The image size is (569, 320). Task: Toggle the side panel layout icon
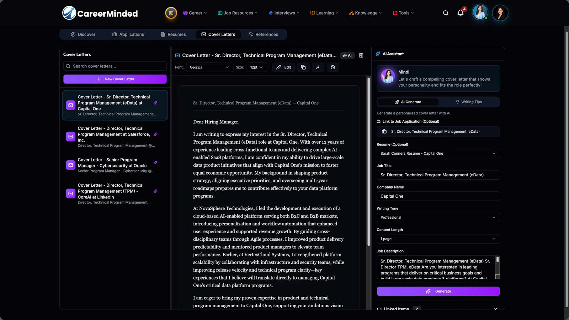pyautogui.click(x=361, y=55)
